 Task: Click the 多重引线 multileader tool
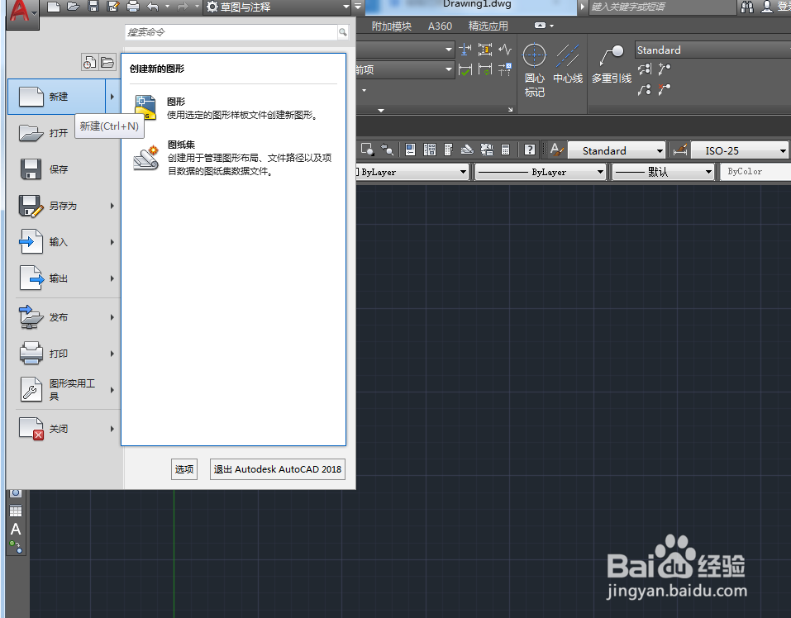click(x=612, y=64)
